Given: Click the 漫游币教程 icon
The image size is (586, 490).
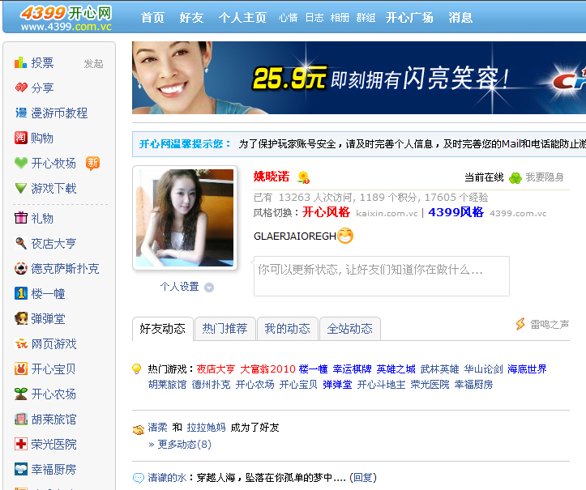Looking at the screenshot, I should pyautogui.click(x=21, y=113).
